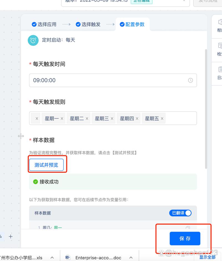Click the timer clock icon beside 定时启动
The height and width of the screenshot is (261, 222).
pyautogui.click(x=33, y=40)
